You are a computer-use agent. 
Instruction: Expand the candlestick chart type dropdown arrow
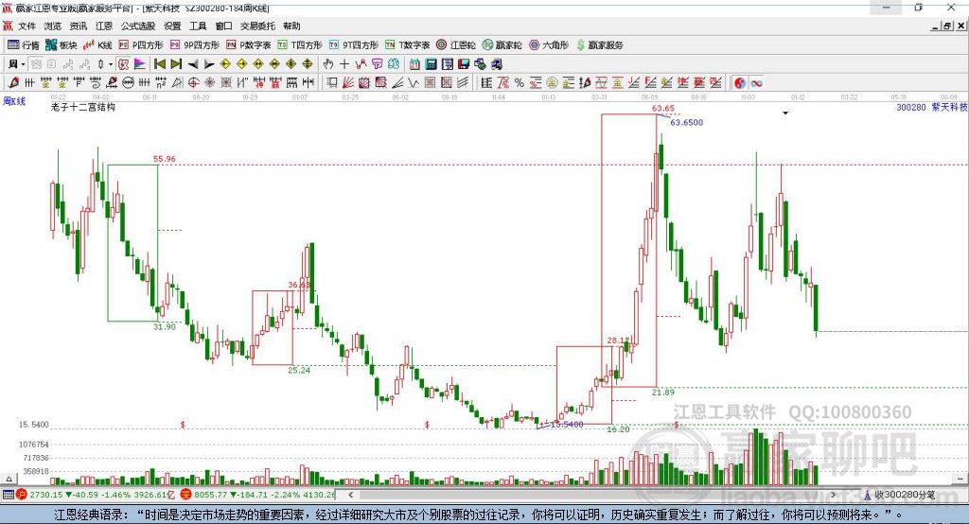click(x=111, y=64)
